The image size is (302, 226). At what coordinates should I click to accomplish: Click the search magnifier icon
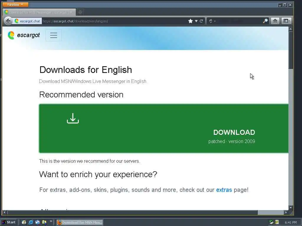[265, 21]
